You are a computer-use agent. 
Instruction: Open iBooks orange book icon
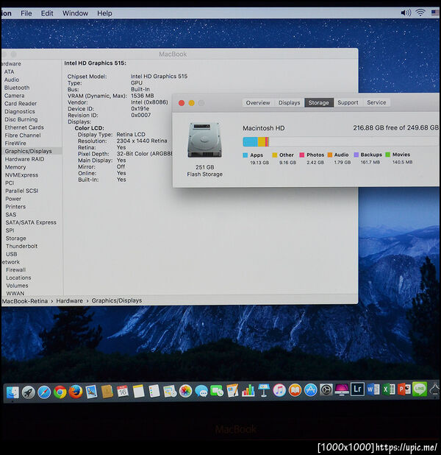295,390
